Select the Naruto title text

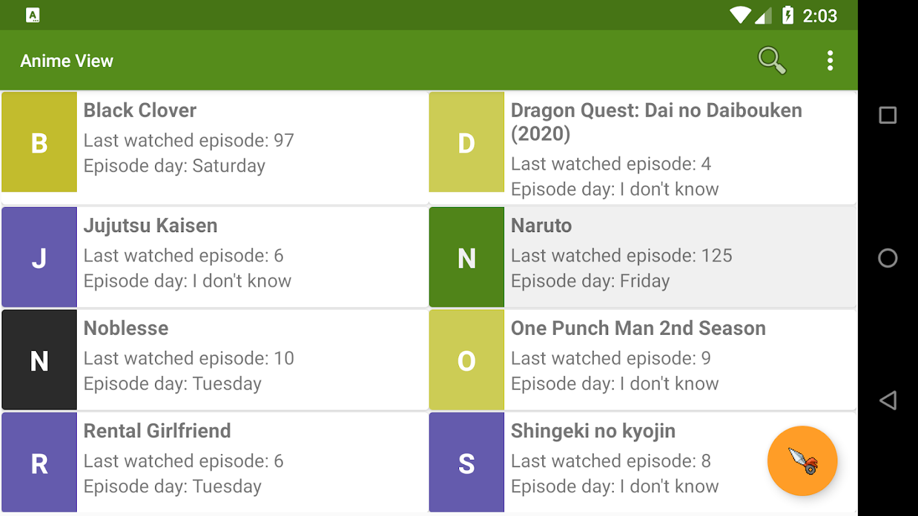pos(541,226)
